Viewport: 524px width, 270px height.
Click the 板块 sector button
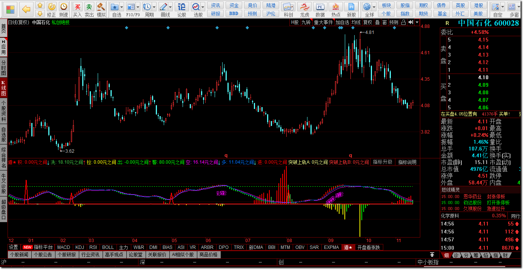point(387,5)
